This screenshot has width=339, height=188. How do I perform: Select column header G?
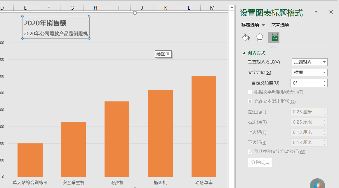tap(72, 8)
